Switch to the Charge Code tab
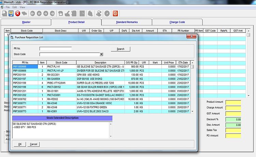The image size is (256, 157). click(177, 22)
